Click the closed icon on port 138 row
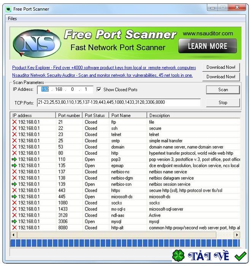This screenshot has height=266, width=251. pos(14,178)
